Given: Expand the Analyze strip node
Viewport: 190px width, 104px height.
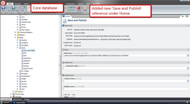Looking at the screenshot, I should (x=17, y=40).
